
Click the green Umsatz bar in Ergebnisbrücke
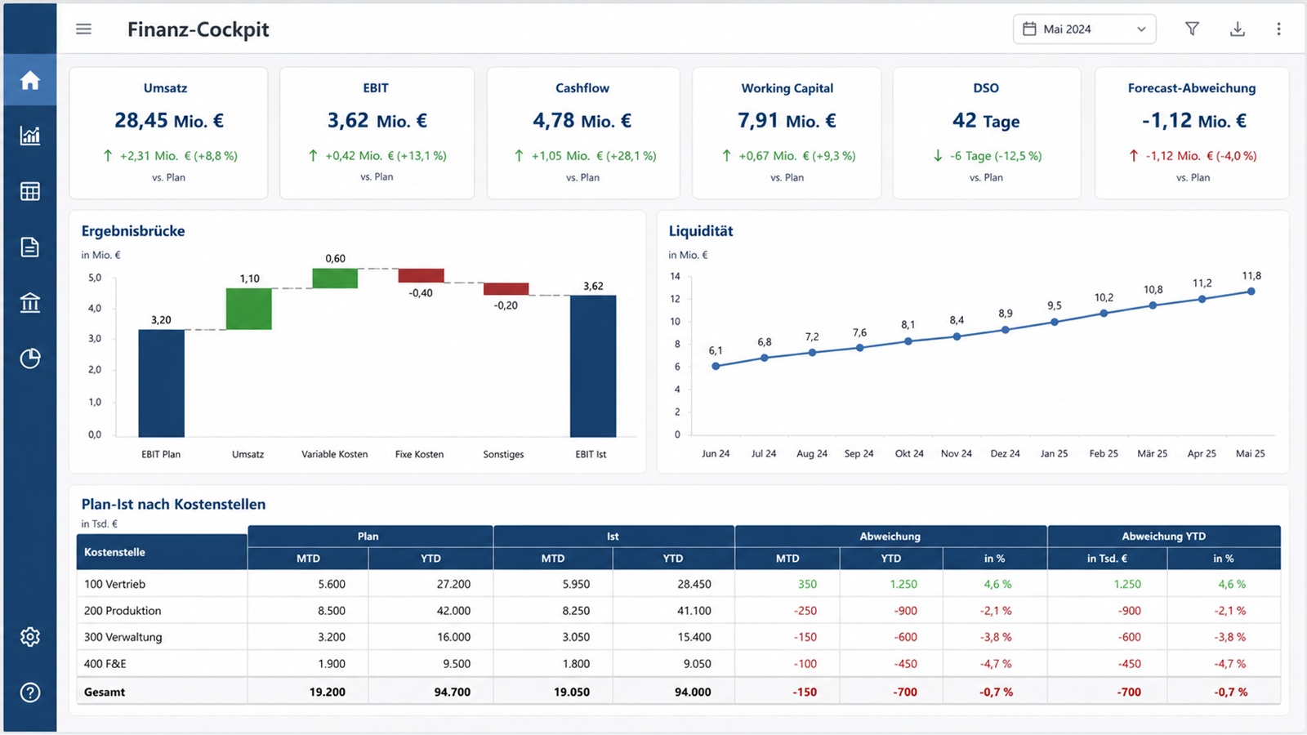click(249, 309)
